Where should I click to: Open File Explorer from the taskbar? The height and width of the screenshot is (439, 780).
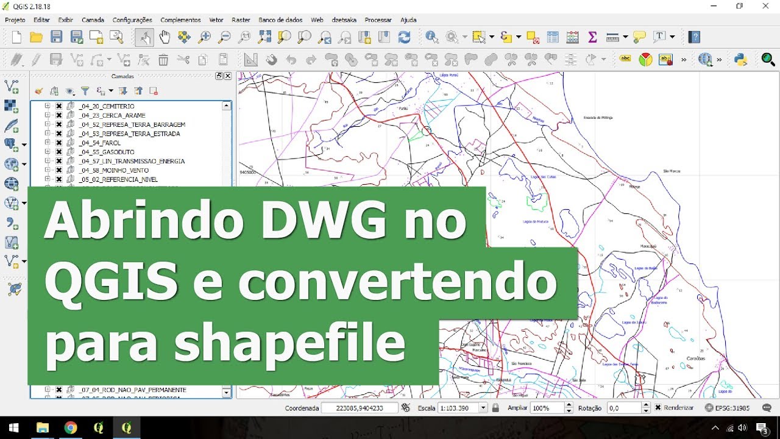(43, 428)
